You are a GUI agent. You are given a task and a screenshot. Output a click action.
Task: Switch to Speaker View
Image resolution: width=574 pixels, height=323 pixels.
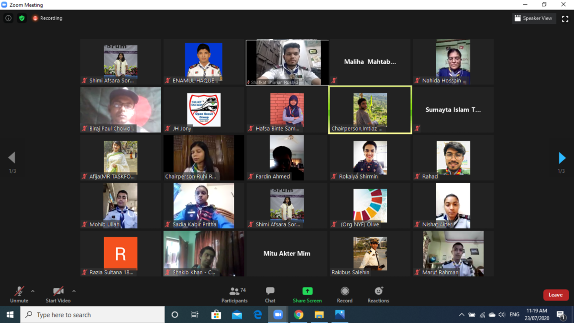pyautogui.click(x=533, y=18)
